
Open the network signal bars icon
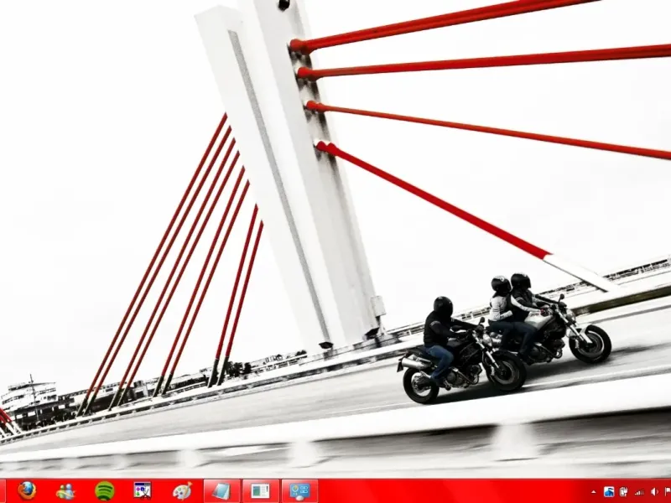pos(639,492)
